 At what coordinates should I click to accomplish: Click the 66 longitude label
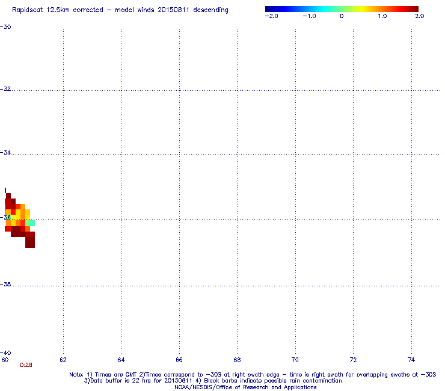[x=179, y=360]
